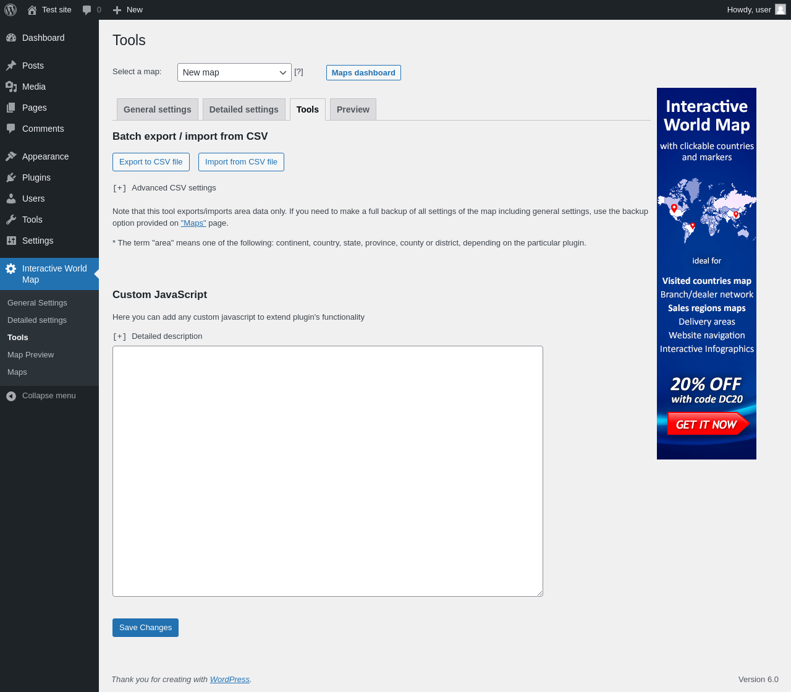The width and height of the screenshot is (791, 692).
Task: Click Interactive World Map sidebar label
Action: [54, 274]
